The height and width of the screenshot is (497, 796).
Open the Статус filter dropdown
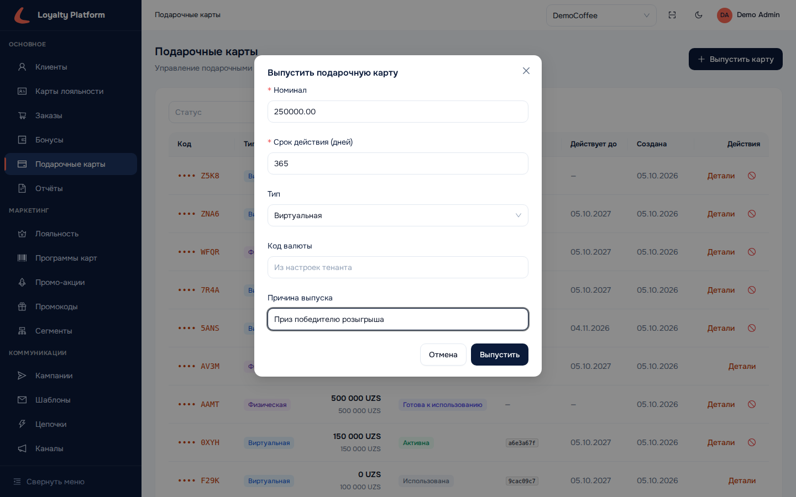[x=211, y=112]
